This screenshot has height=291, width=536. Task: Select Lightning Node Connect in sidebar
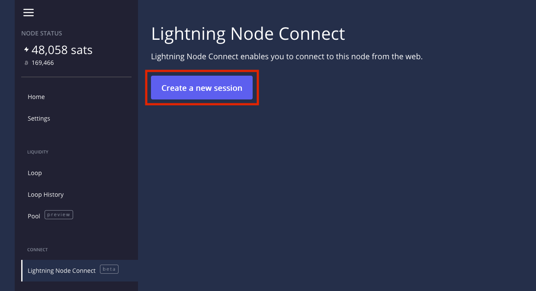61,271
